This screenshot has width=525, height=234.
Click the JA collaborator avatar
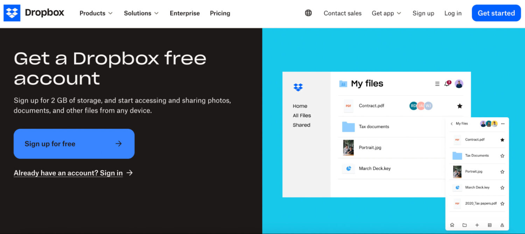[421, 106]
